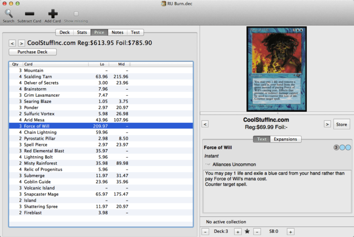Open the Search tool in the toolbar

point(8,14)
